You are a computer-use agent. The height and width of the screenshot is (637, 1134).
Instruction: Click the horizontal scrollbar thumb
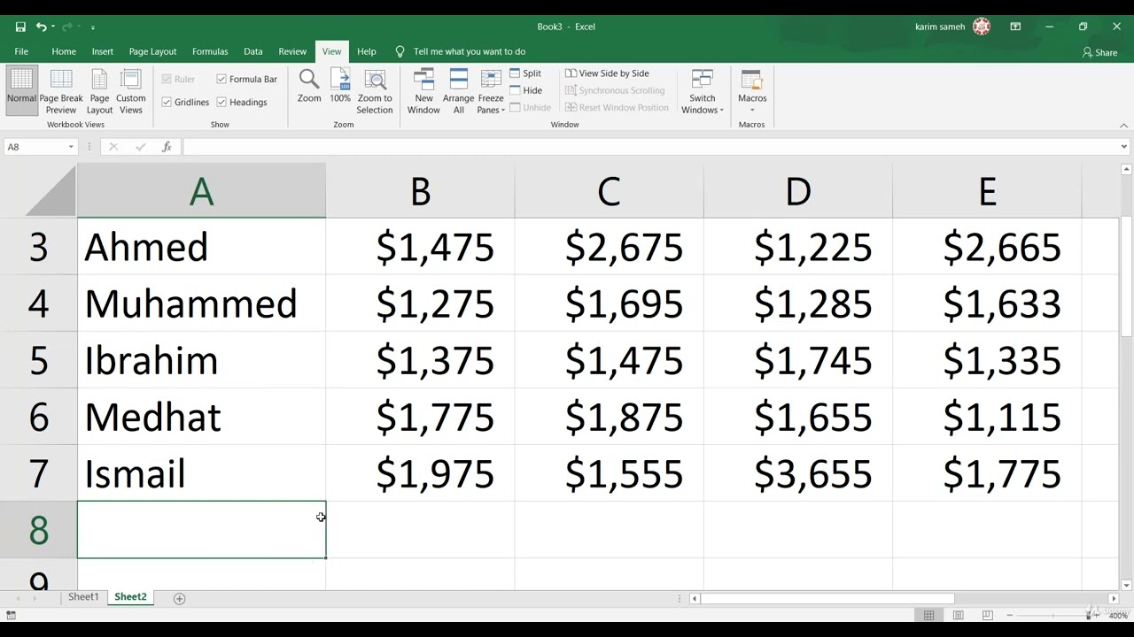[827, 599]
